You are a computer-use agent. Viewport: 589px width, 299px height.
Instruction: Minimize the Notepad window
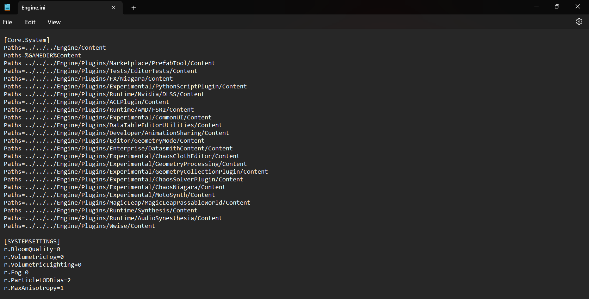(x=537, y=6)
